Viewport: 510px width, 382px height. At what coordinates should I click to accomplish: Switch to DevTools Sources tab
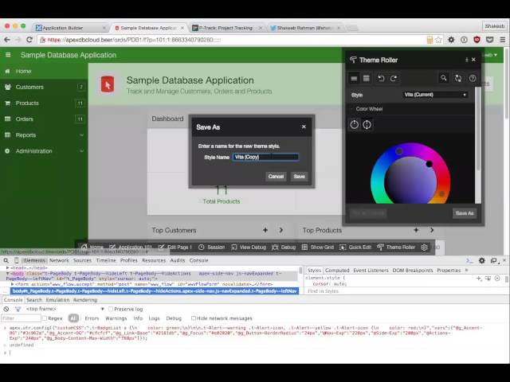tap(82, 260)
